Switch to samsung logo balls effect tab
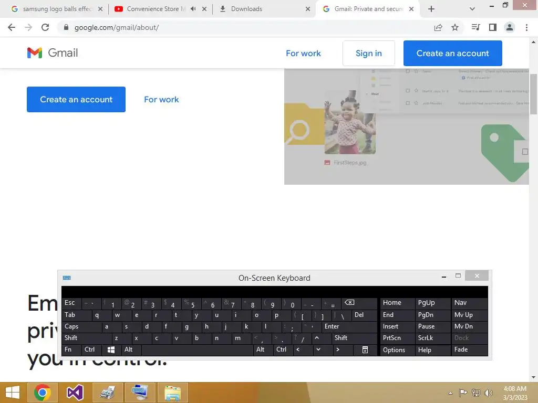Screen dimensions: 538x403 coord(57,9)
